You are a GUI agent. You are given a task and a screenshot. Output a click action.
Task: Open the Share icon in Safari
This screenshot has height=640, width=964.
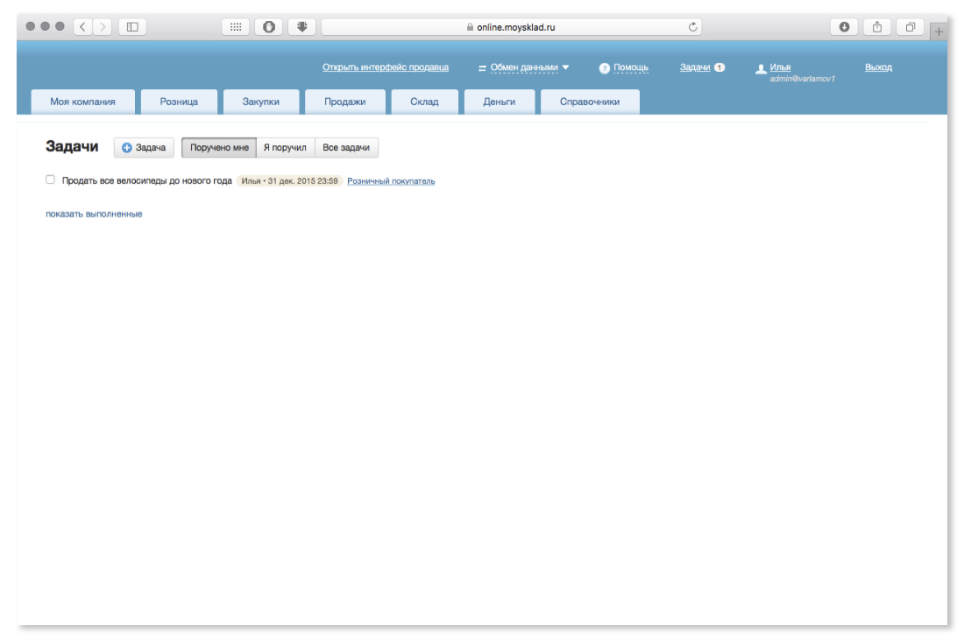(x=877, y=27)
